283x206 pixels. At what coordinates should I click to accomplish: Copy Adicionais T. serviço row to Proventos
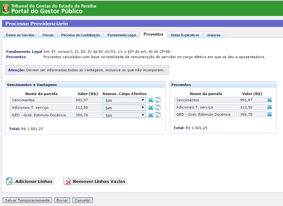(x=158, y=108)
